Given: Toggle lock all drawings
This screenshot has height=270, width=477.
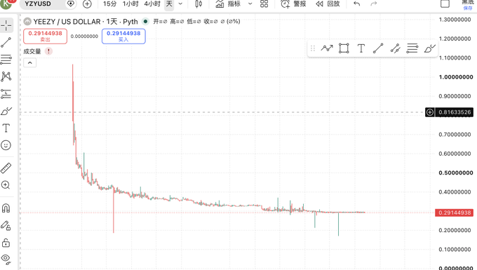Looking at the screenshot, I should tap(6, 243).
